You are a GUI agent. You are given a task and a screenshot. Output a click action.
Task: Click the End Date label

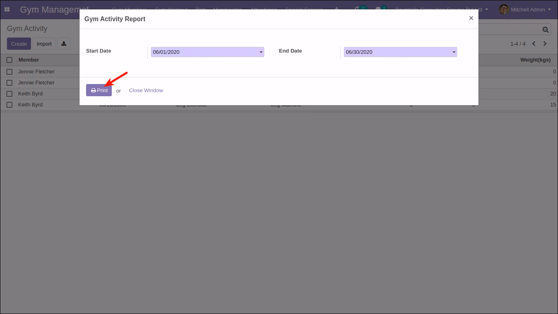(290, 51)
